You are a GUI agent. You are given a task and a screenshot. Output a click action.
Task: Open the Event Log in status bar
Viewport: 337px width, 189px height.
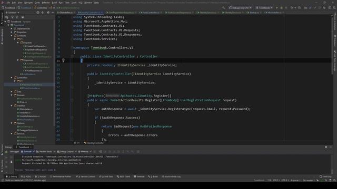click(x=325, y=176)
